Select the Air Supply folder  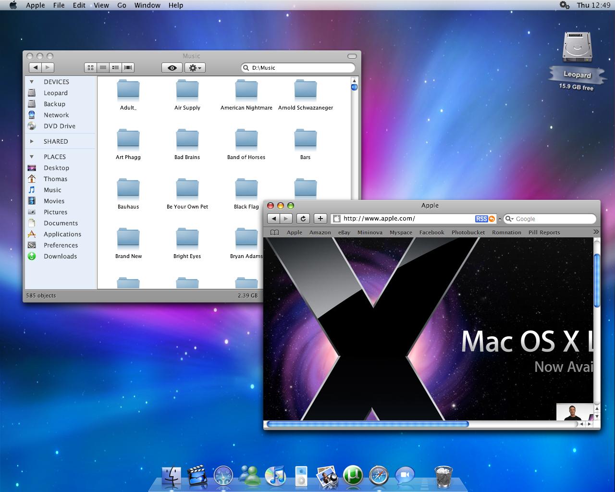[x=187, y=95]
